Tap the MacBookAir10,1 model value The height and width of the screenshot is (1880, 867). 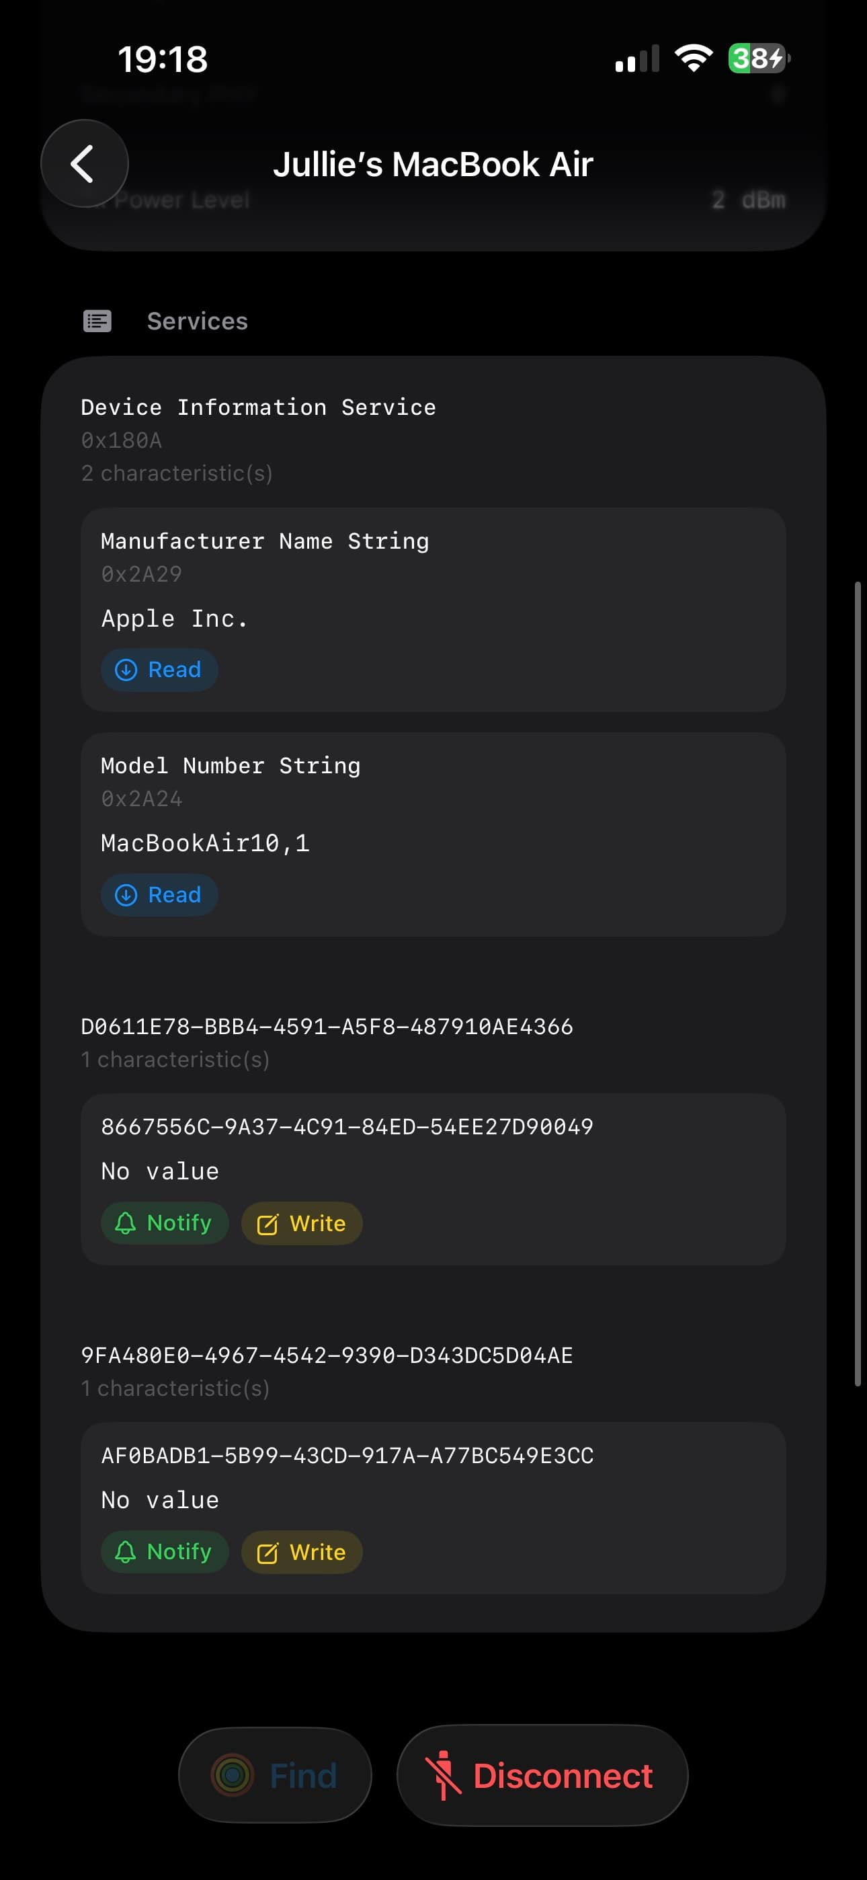coord(205,844)
